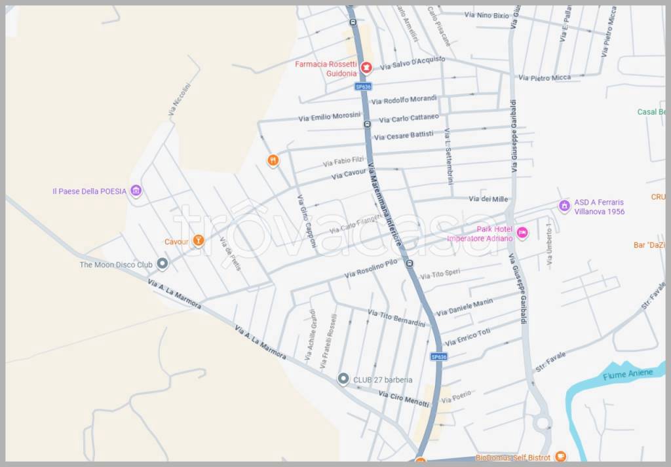
Task: Click the SP636 road shield near Farmacia Rossetti
Action: click(364, 86)
